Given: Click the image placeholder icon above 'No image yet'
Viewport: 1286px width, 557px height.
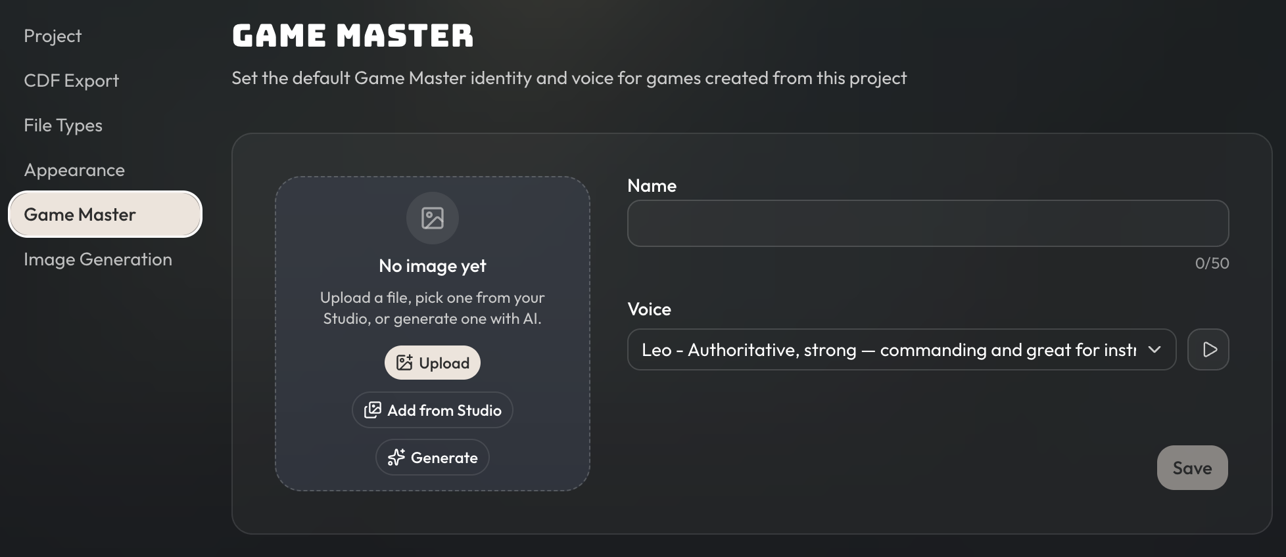Looking at the screenshot, I should [433, 218].
